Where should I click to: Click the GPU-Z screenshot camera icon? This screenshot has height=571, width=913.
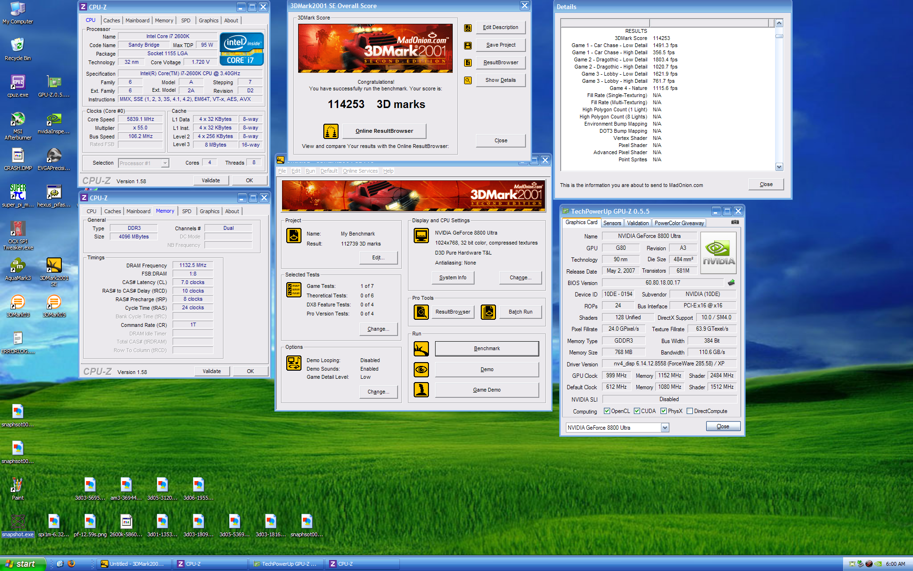pos(735,222)
